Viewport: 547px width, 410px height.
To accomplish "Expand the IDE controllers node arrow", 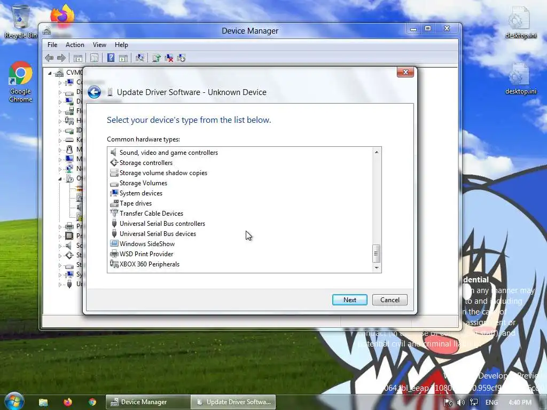I will tap(60, 131).
